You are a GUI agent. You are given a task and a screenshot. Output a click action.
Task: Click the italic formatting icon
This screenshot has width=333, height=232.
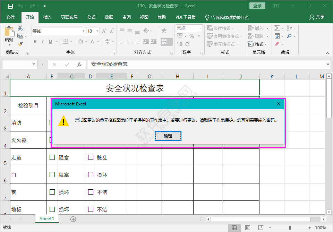[x=43, y=41]
